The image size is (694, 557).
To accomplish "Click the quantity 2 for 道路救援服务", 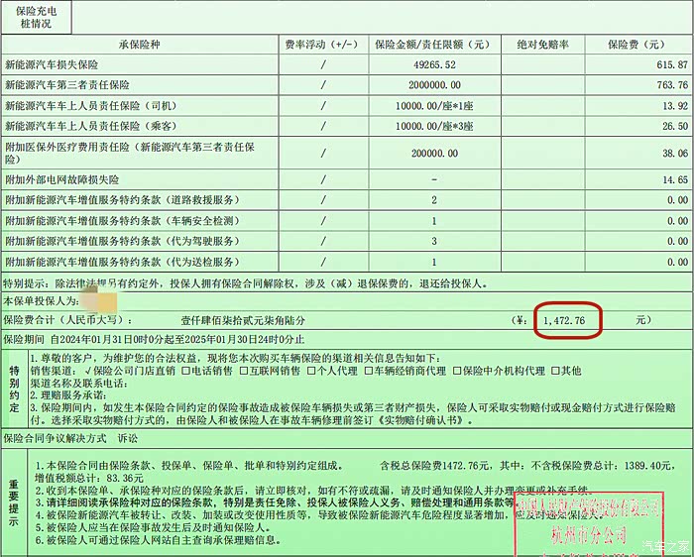I will [x=434, y=200].
